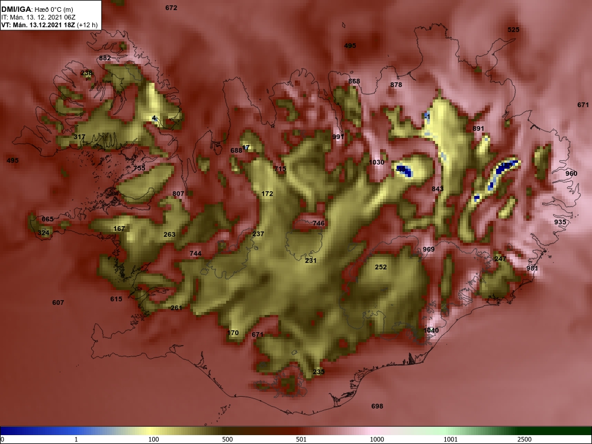Select the 615 label
The width and height of the screenshot is (592, 444).
tap(116, 299)
